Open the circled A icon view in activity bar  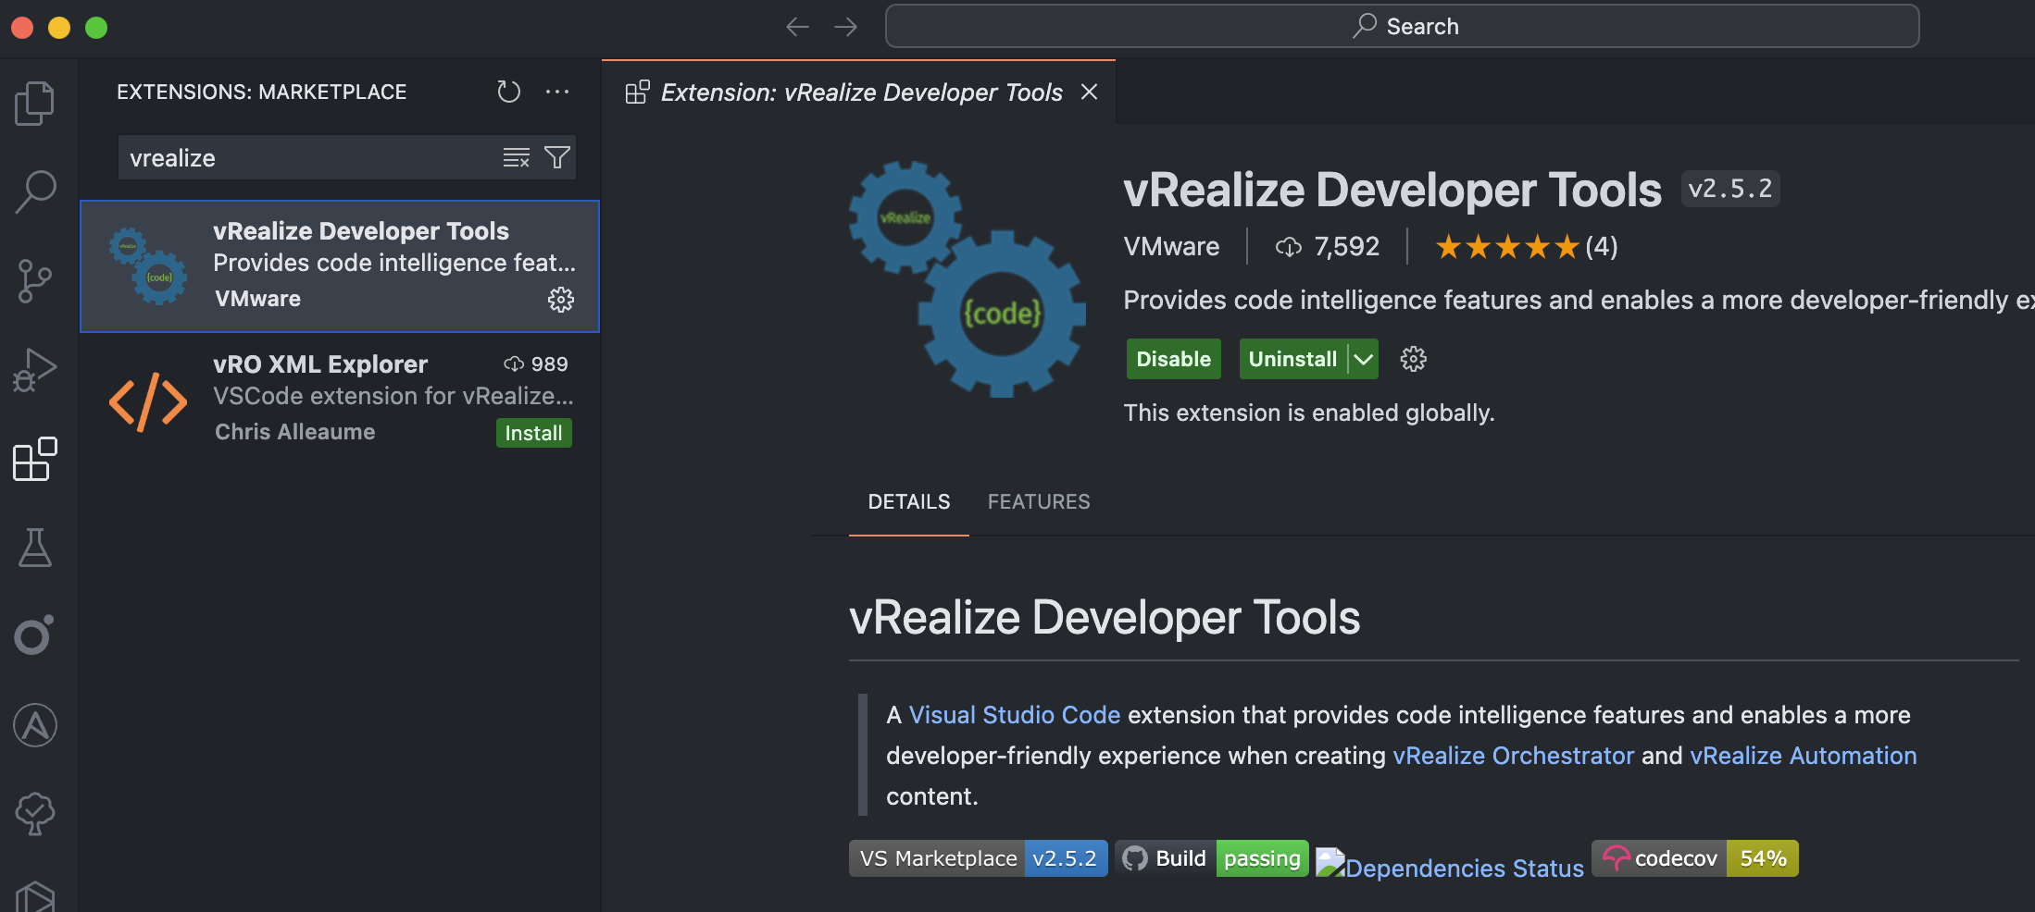coord(35,725)
